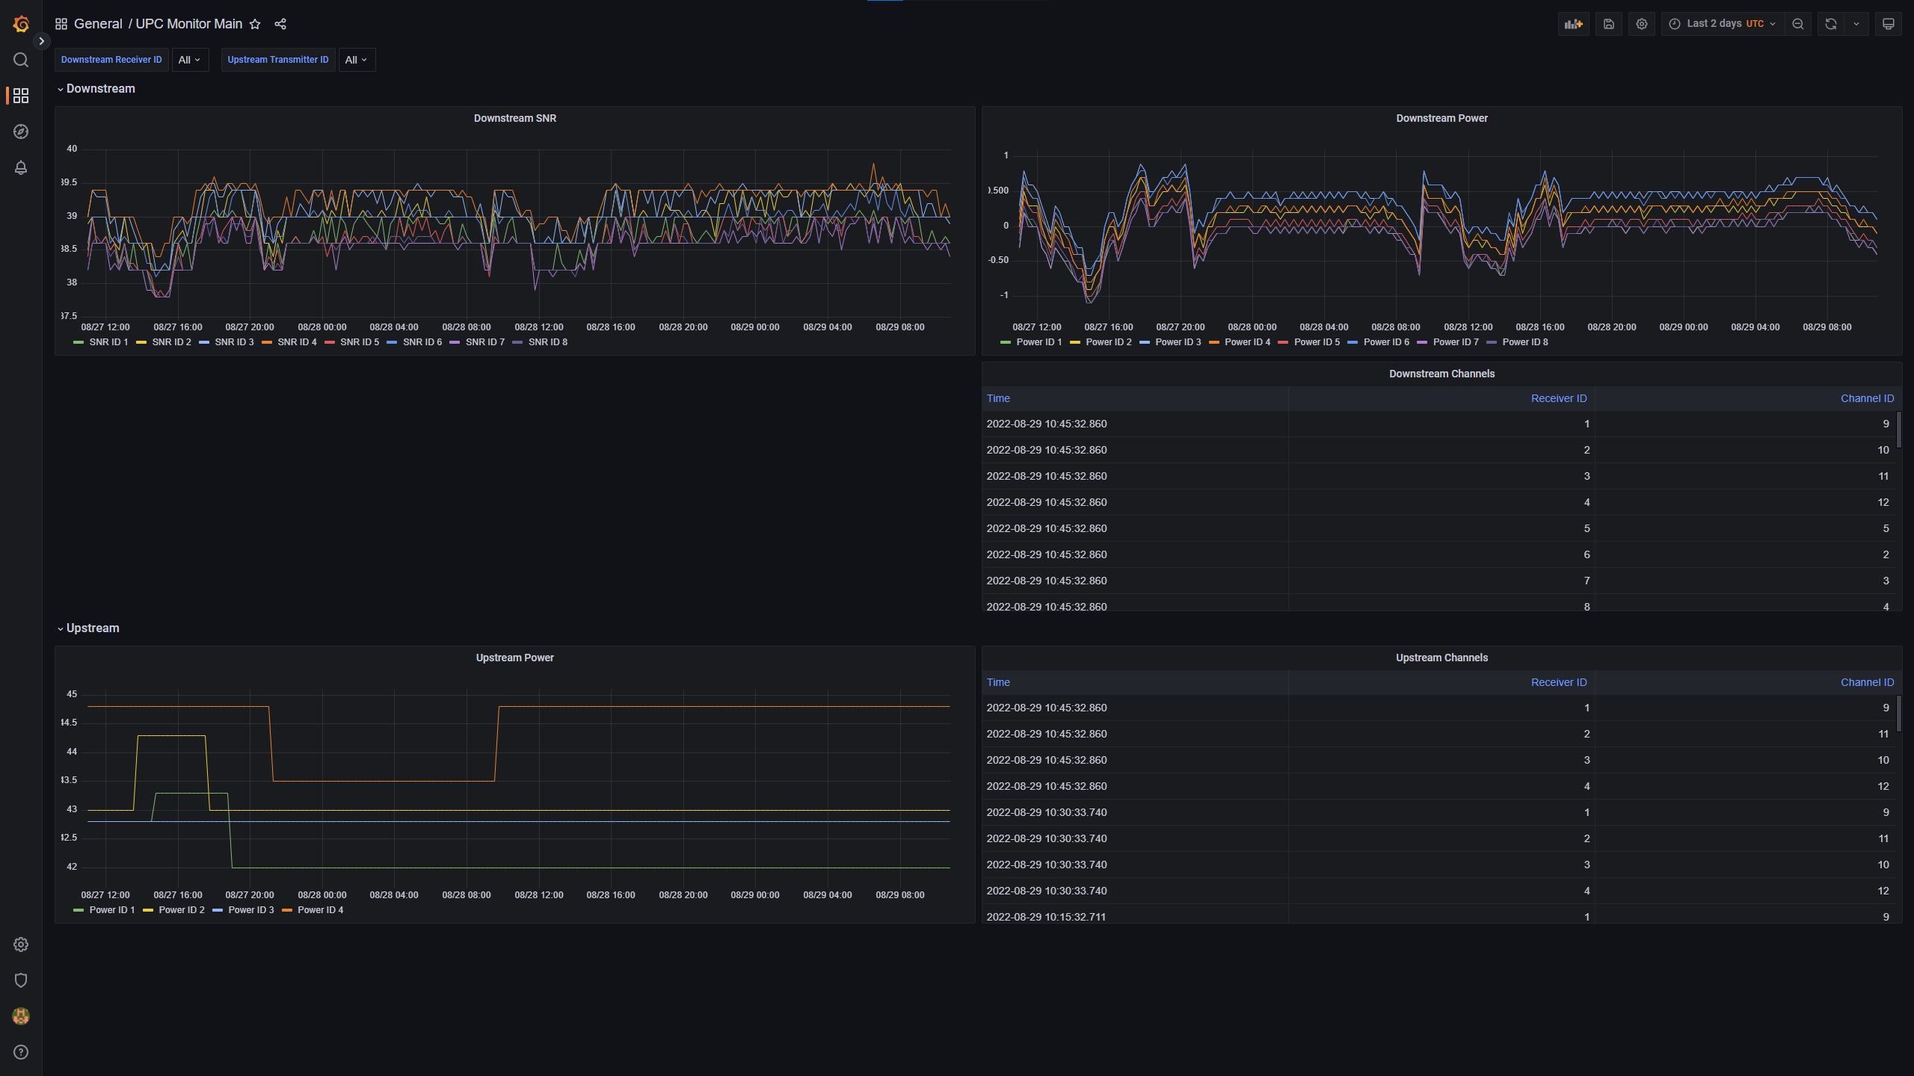Open Downstream Receiver ID All dropdown

pos(190,60)
